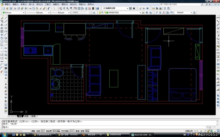Select the Arc draw tool
Image resolution: width=220 pixels, height=137 pixels.
(x=6, y=35)
